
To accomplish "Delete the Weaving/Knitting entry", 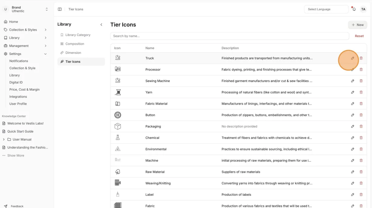I will point(361,183).
